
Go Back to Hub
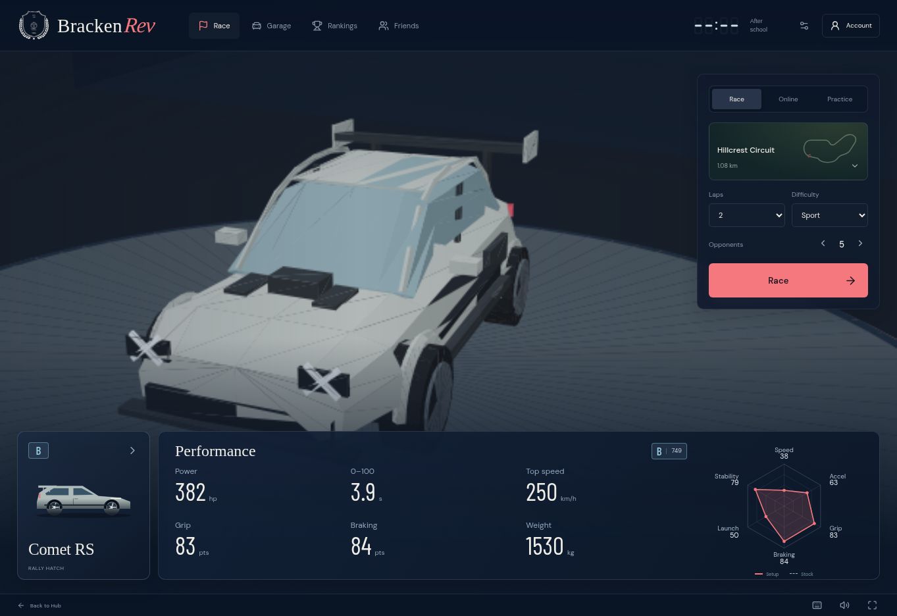click(39, 605)
